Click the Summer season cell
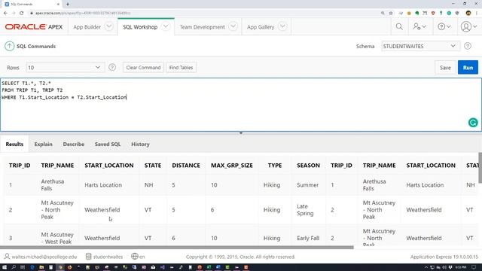 (x=307, y=185)
